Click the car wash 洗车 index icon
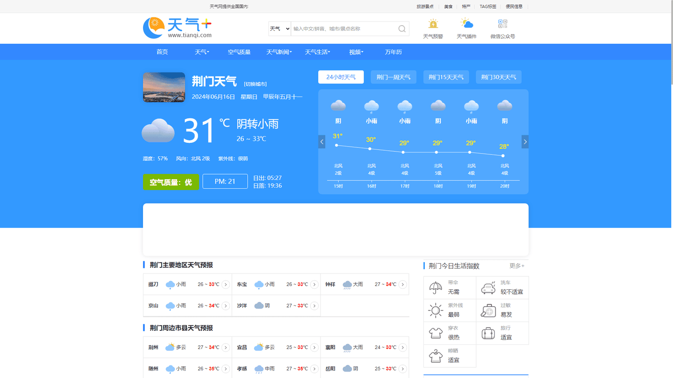 [x=488, y=288]
